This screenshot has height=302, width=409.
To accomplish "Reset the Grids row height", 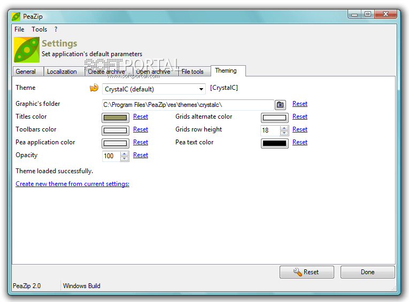I will 300,129.
